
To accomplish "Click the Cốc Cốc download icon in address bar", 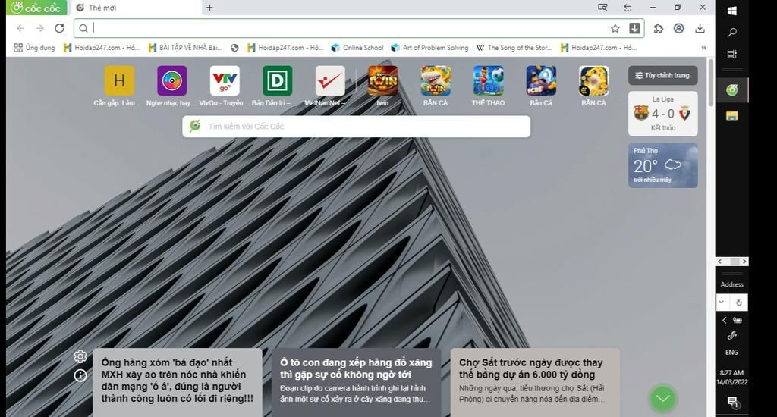I will (x=635, y=28).
